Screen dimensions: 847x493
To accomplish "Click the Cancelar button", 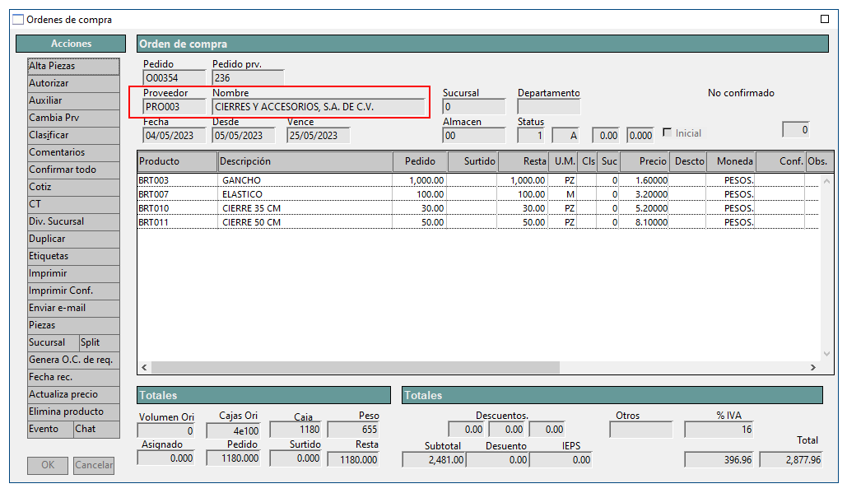I will click(94, 465).
